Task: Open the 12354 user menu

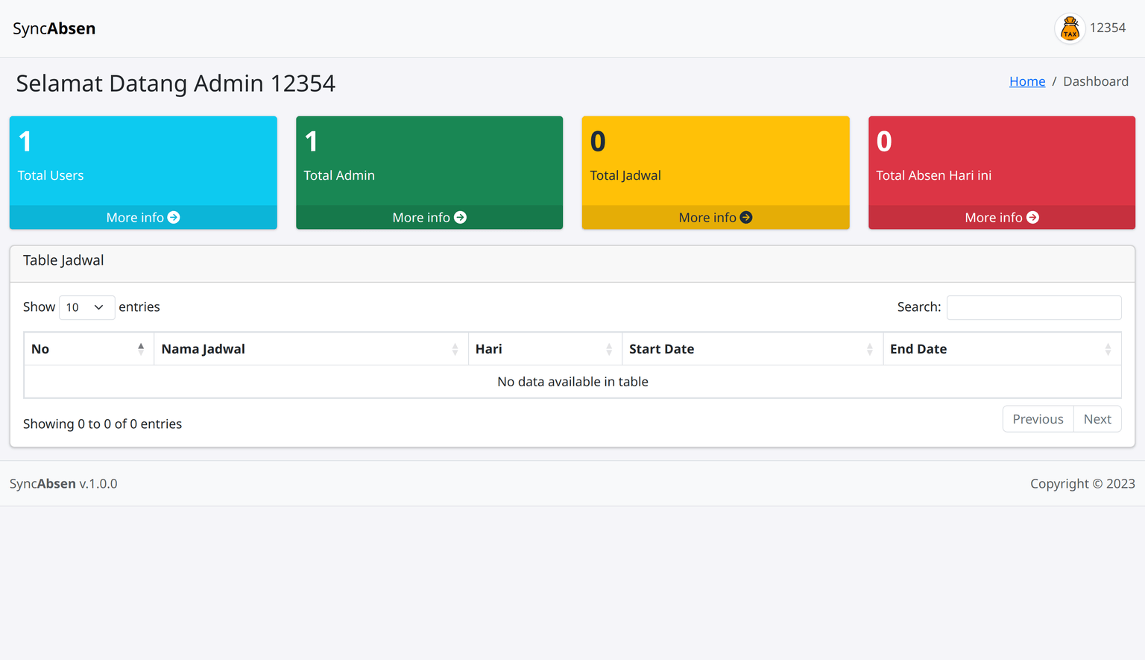Action: [1107, 28]
